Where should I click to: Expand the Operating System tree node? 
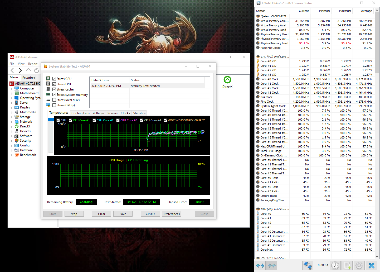(12, 98)
